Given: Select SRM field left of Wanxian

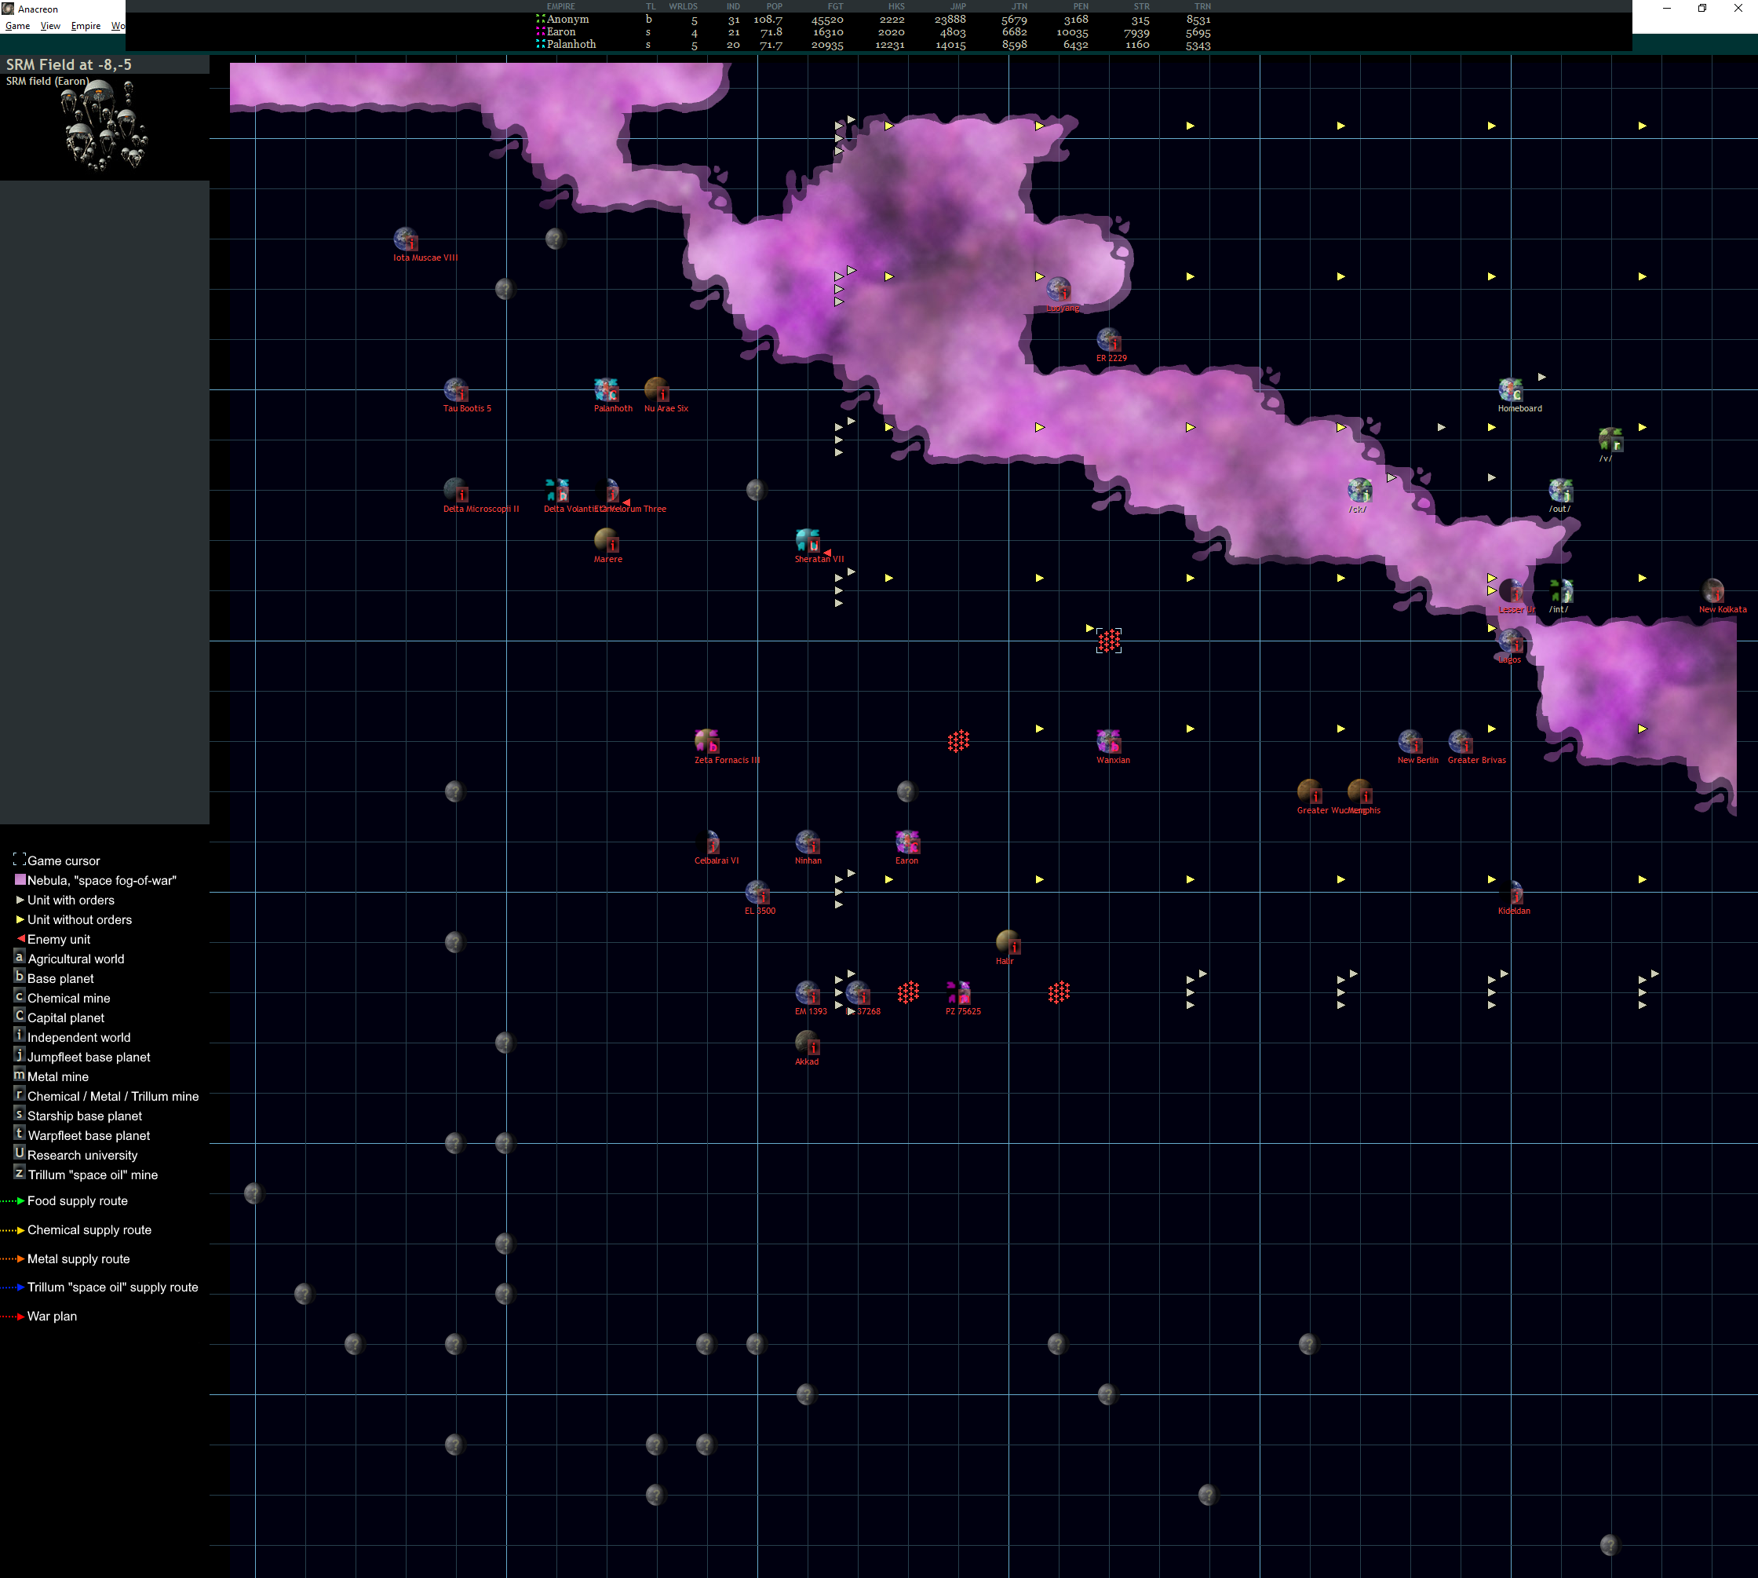Looking at the screenshot, I should [x=958, y=742].
